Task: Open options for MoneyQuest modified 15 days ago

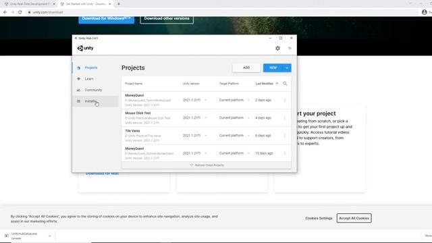Action: point(285,153)
